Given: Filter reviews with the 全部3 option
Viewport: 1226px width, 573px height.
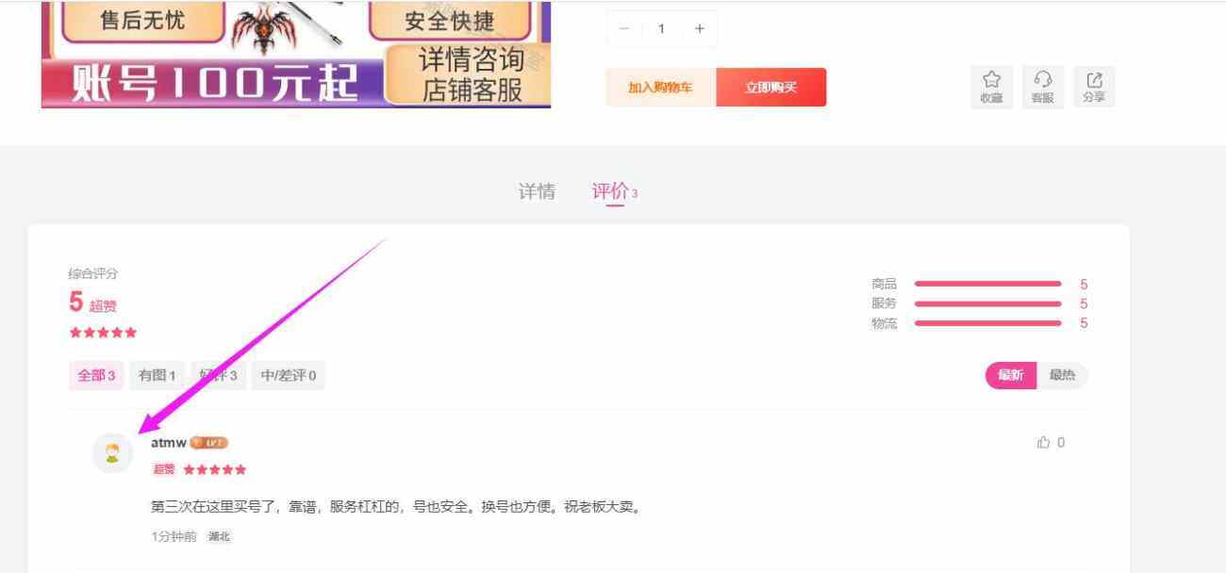Looking at the screenshot, I should coord(95,374).
